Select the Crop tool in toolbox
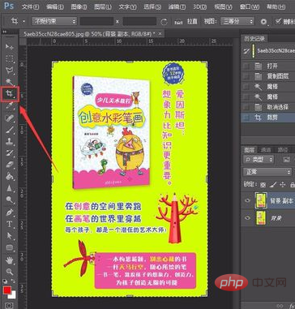The image size is (295, 309). click(10, 94)
